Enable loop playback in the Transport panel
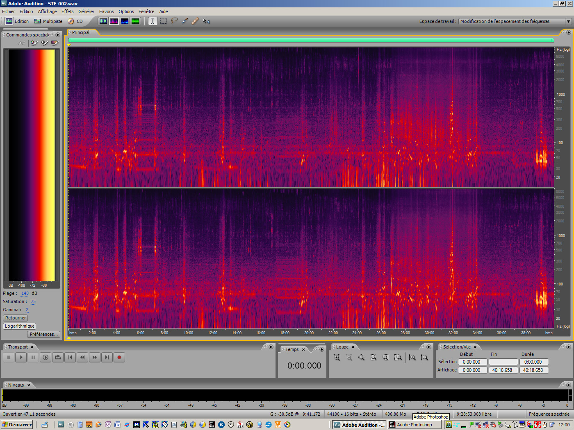Viewport: 574px width, 430px height. tap(57, 357)
